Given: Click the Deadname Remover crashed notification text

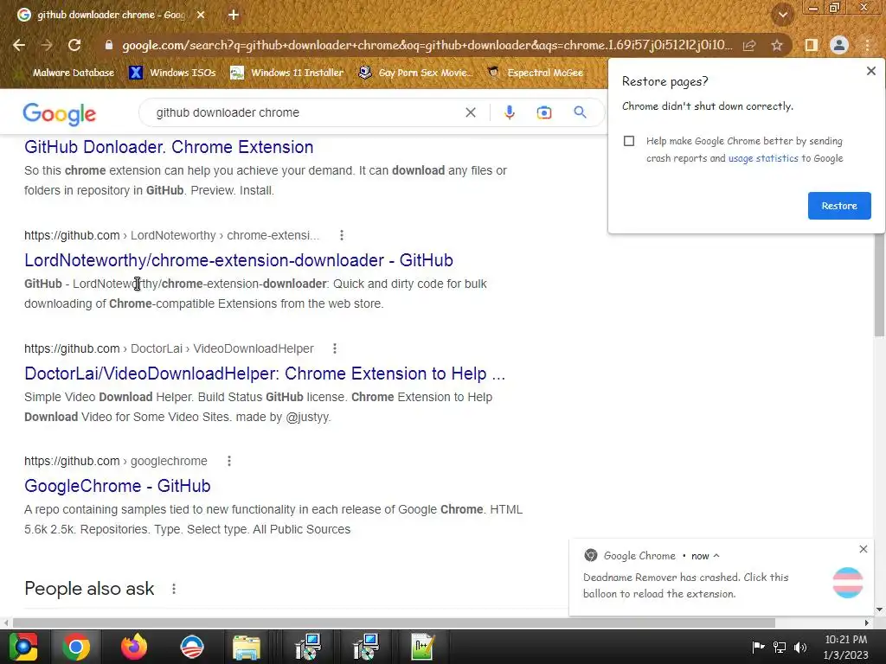Looking at the screenshot, I should tap(685, 585).
